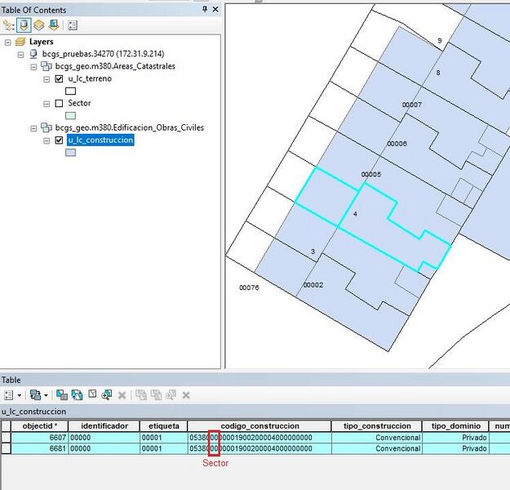The height and width of the screenshot is (490, 510).
Task: Collapse the bcgs_pruebas.34270 database node
Action: 20,55
